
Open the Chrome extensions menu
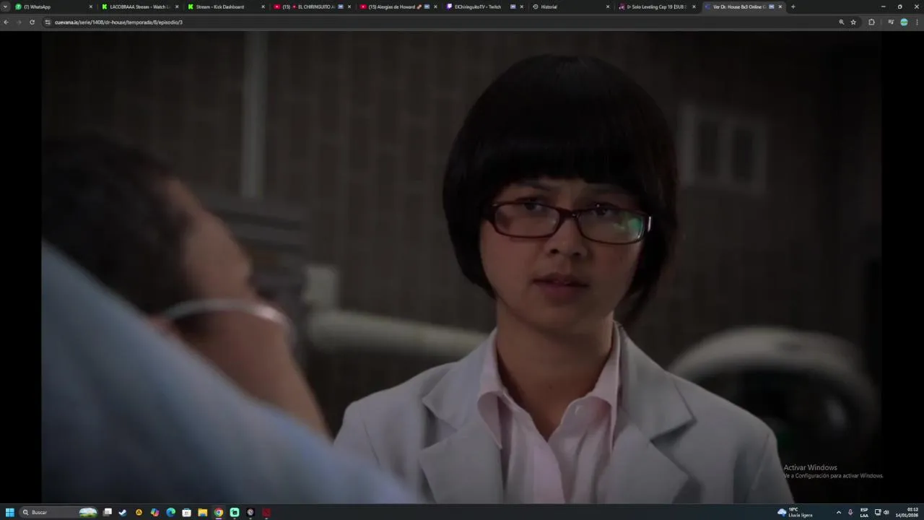tap(871, 22)
